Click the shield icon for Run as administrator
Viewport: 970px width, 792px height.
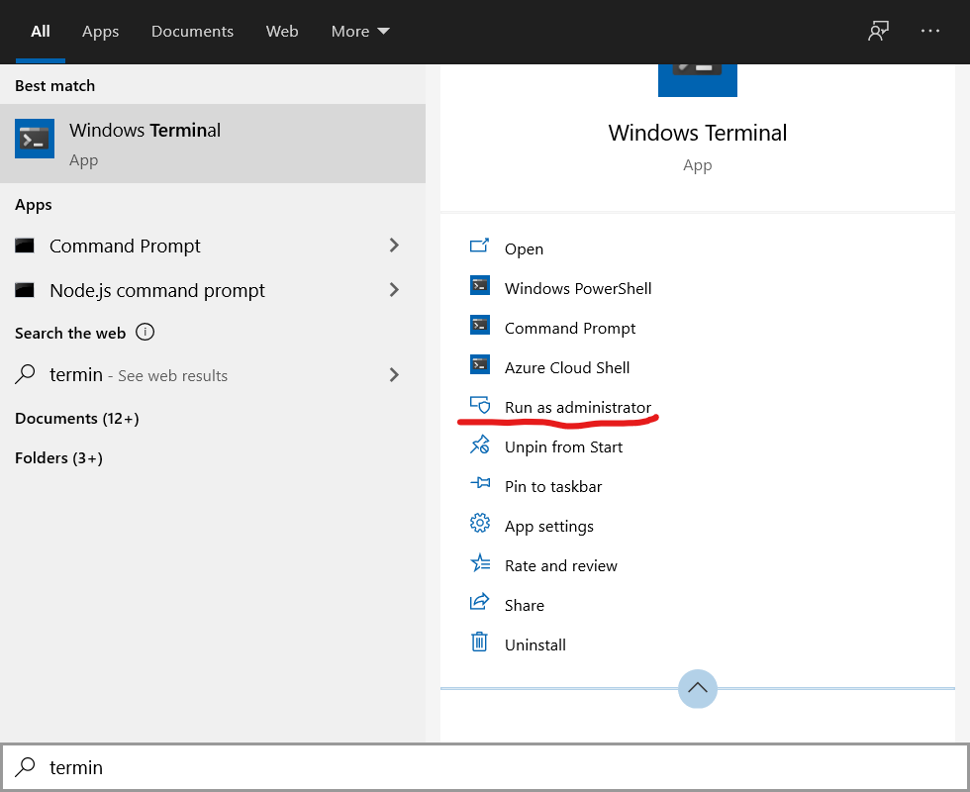click(x=480, y=405)
